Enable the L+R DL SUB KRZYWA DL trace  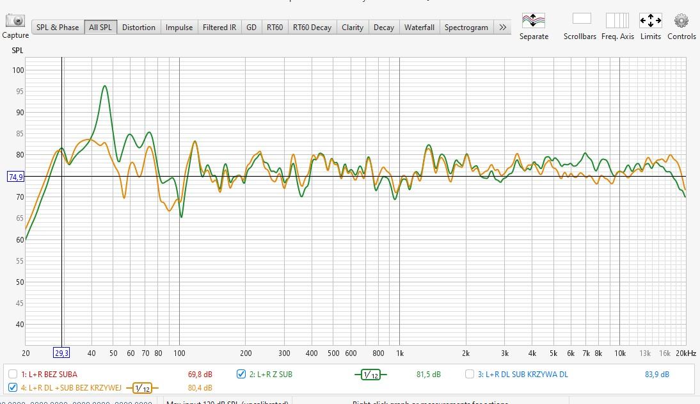click(x=470, y=375)
